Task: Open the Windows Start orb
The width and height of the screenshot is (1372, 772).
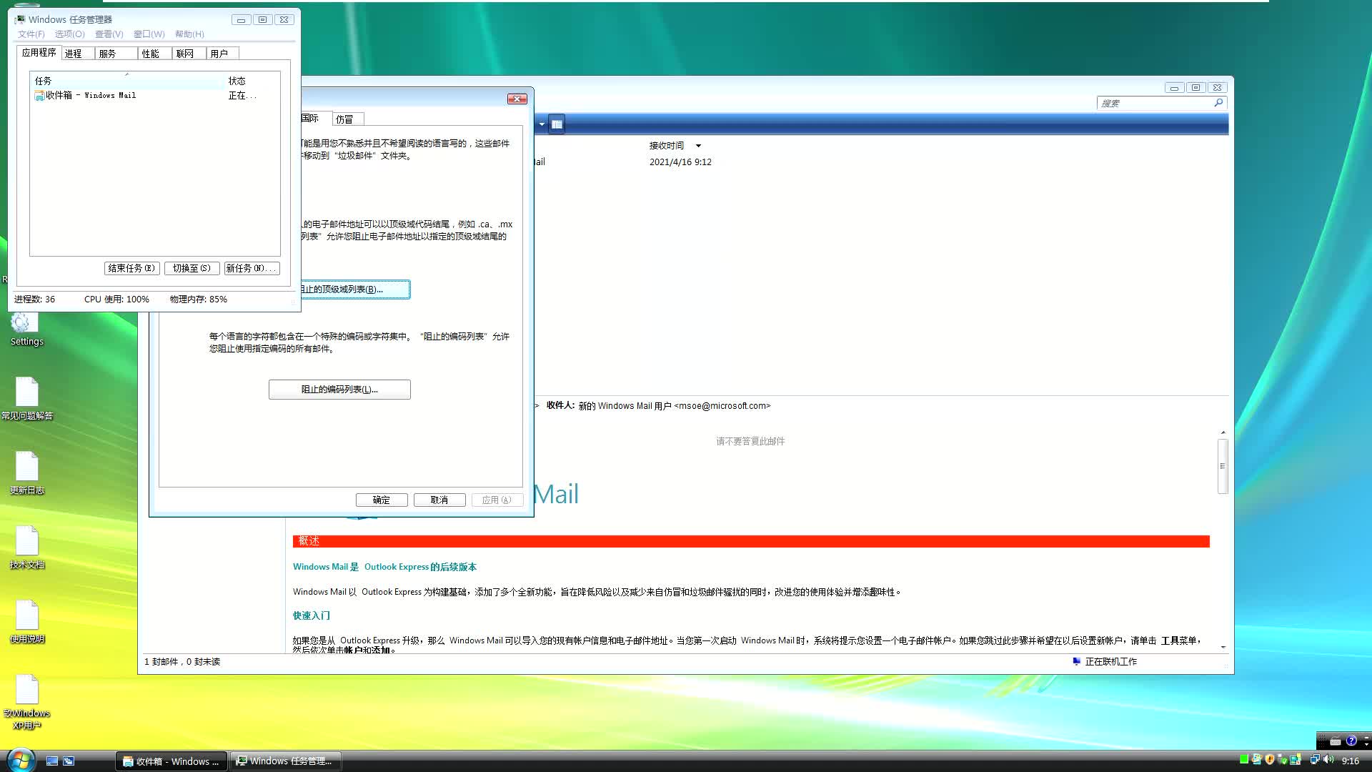Action: (20, 761)
